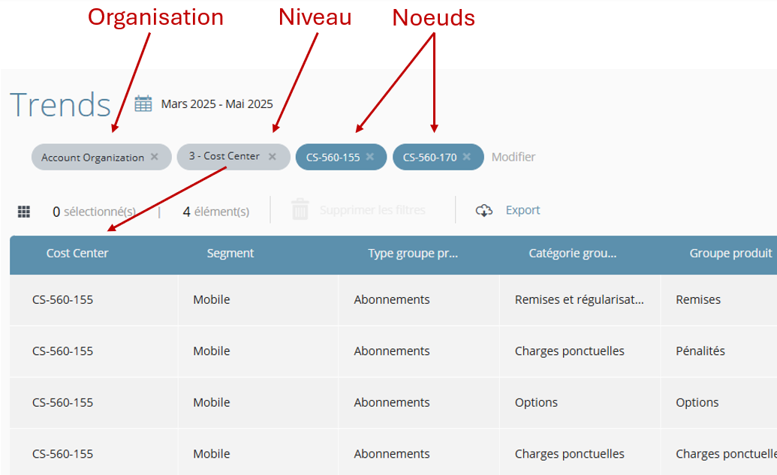Remove the 3 - Cost Center filter

pos(273,157)
